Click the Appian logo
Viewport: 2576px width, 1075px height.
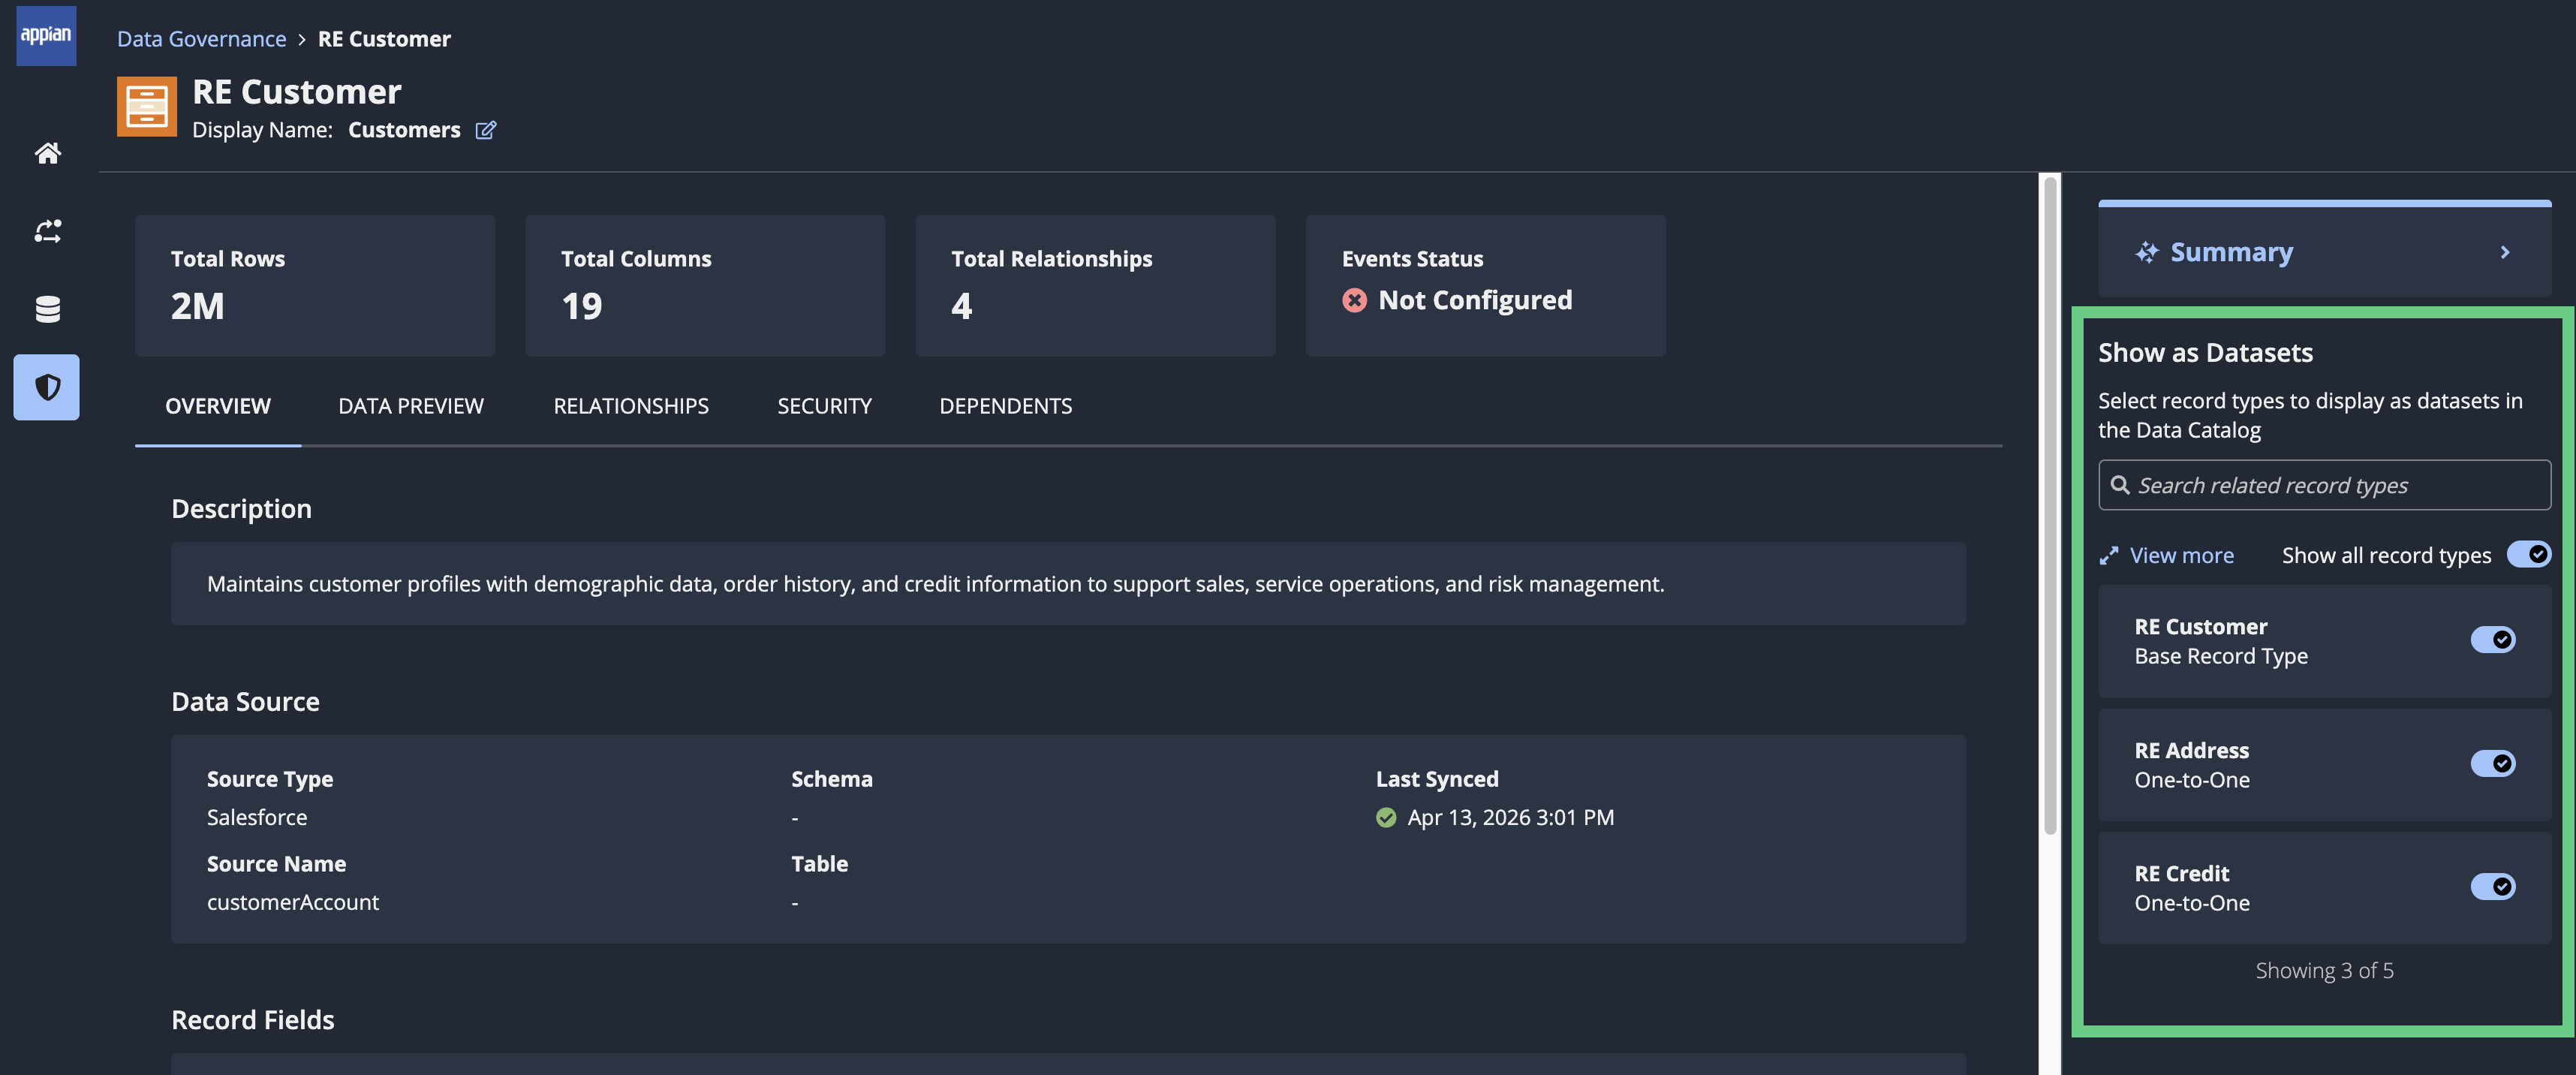(46, 36)
